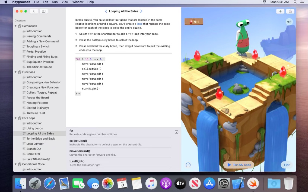Image resolution: width=308 pixels, height=192 pixels.
Task: Open the View menu
Action: 65,2
